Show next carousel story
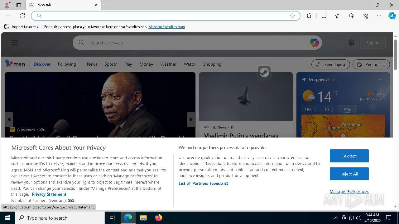 pyautogui.click(x=191, y=119)
